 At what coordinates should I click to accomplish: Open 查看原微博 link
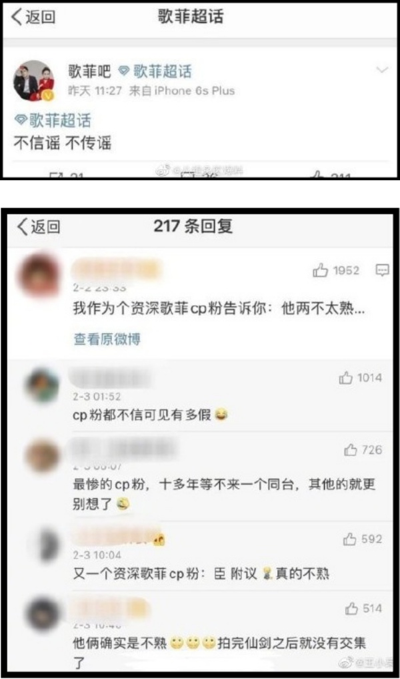107,339
